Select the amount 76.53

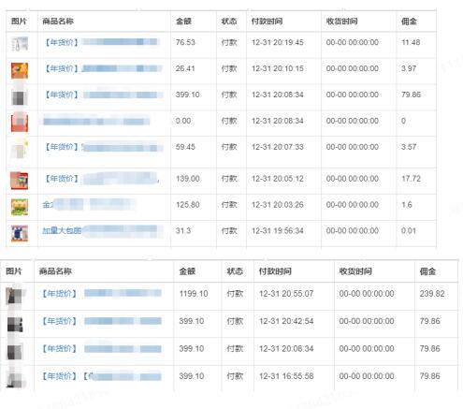pos(185,42)
